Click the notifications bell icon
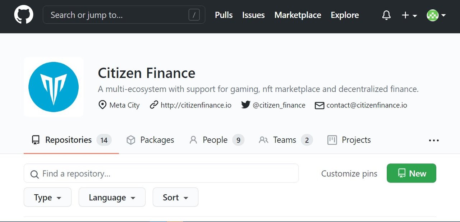Screen dimensions: 460x222 pos(386,15)
